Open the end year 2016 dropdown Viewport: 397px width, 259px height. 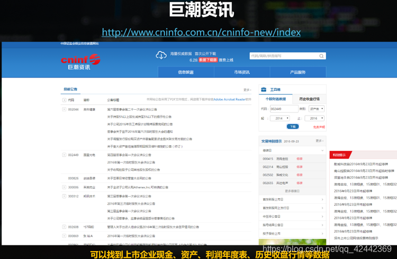314,118
